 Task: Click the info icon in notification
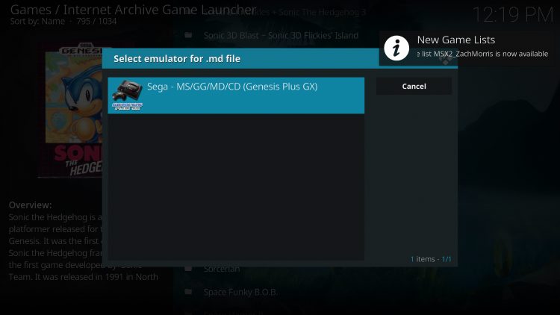[396, 48]
